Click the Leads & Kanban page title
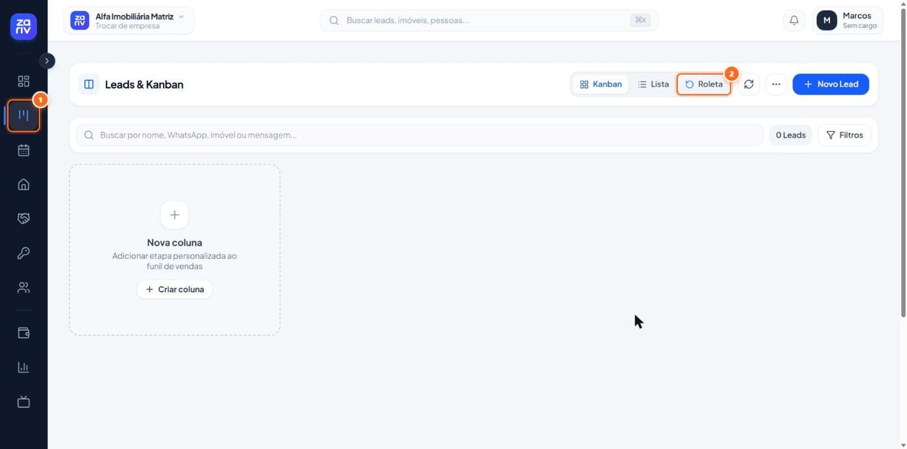The width and height of the screenshot is (907, 449). click(x=144, y=84)
